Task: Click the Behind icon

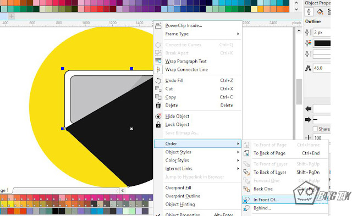Action: (x=246, y=208)
